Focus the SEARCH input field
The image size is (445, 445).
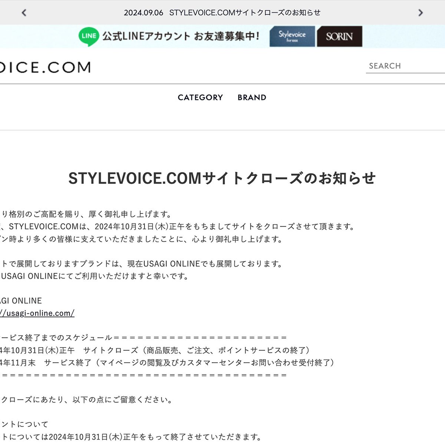[405, 66]
